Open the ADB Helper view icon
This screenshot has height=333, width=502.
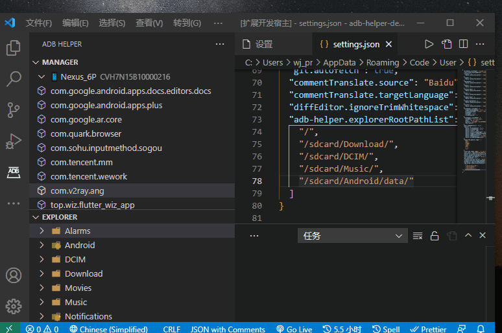tap(14, 172)
